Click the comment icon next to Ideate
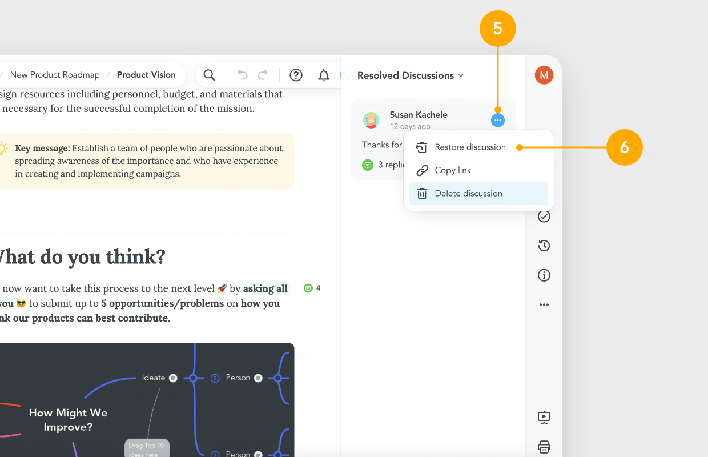The height and width of the screenshot is (457, 708). pos(173,378)
